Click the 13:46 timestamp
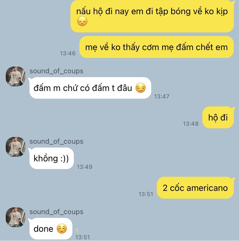 pos(68,53)
